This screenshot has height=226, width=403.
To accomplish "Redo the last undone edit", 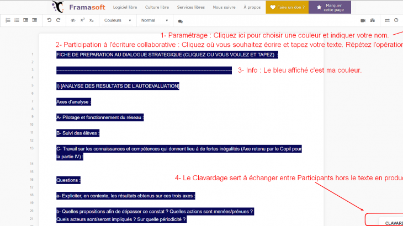I will (59, 20).
